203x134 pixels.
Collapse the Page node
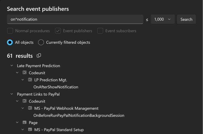click(17, 122)
